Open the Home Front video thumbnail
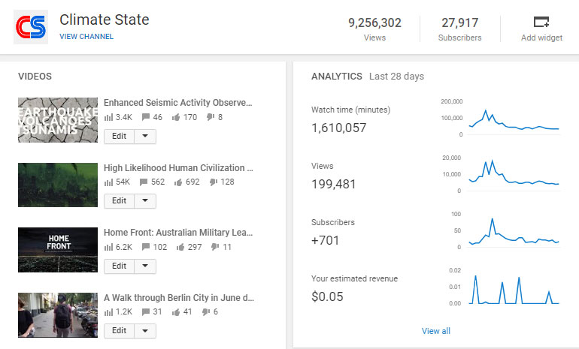The height and width of the screenshot is (349, 579). click(58, 249)
